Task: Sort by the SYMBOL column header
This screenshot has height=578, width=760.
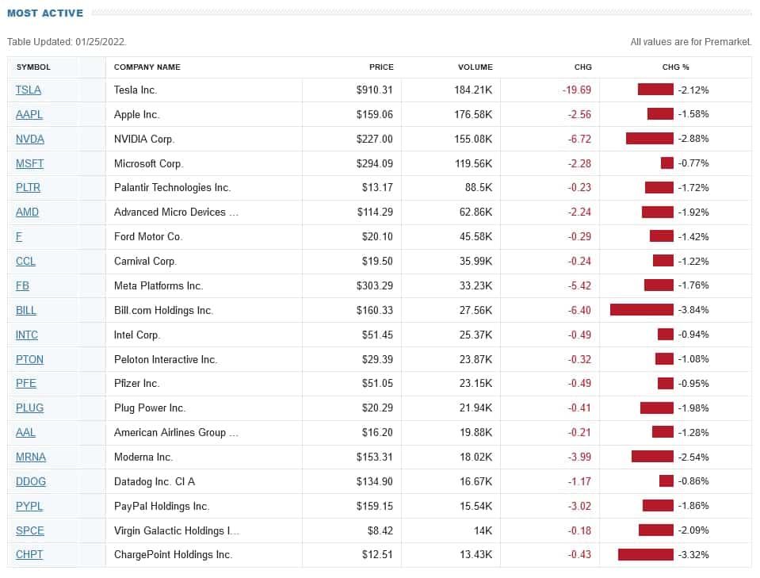Action: [x=33, y=67]
